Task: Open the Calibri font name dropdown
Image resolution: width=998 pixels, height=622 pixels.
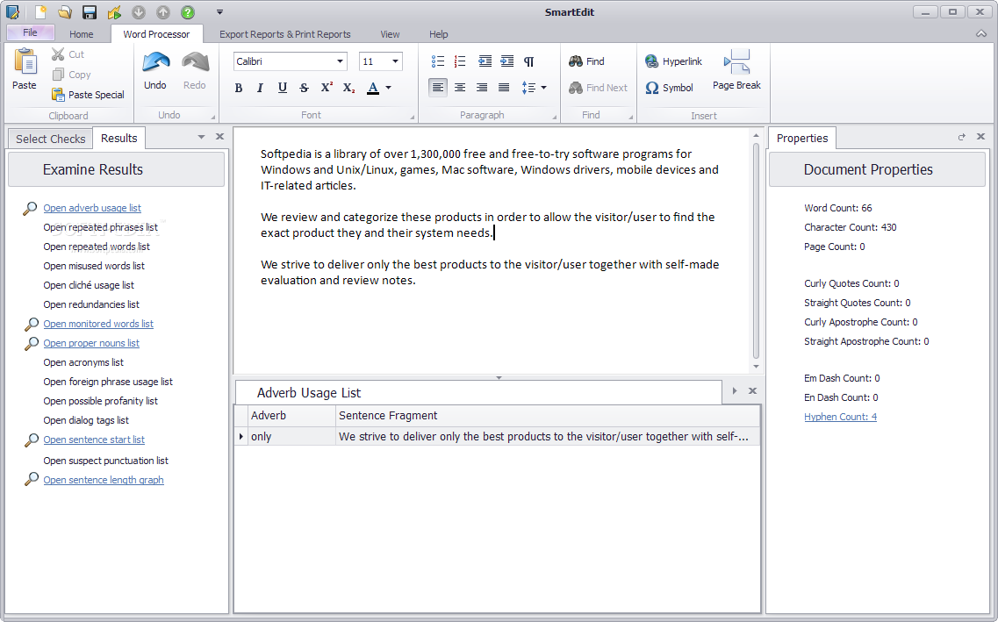Action: pyautogui.click(x=340, y=61)
